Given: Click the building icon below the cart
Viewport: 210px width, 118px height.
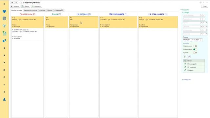Looking at the screenshot, I should [x=4, y=70].
